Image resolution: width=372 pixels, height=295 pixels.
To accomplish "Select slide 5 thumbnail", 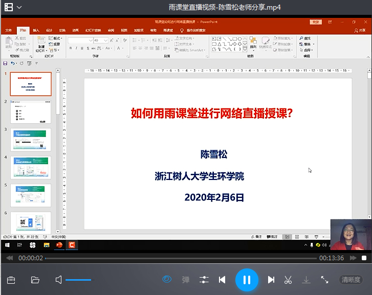I will click(31, 195).
